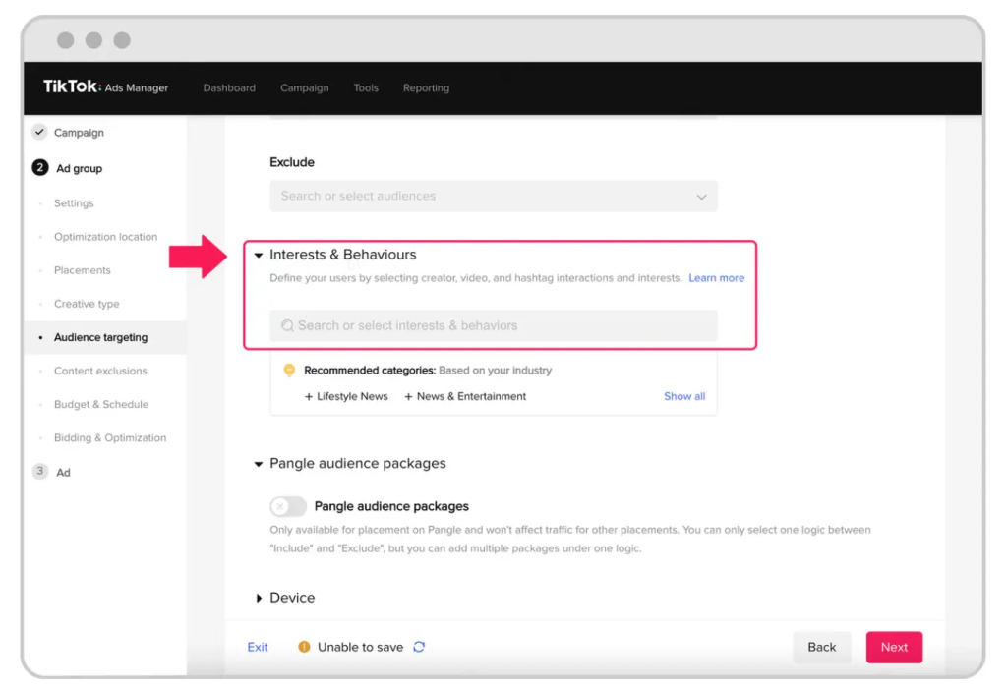Click the TikTok Ads Manager logo
1007x691 pixels.
tap(105, 87)
